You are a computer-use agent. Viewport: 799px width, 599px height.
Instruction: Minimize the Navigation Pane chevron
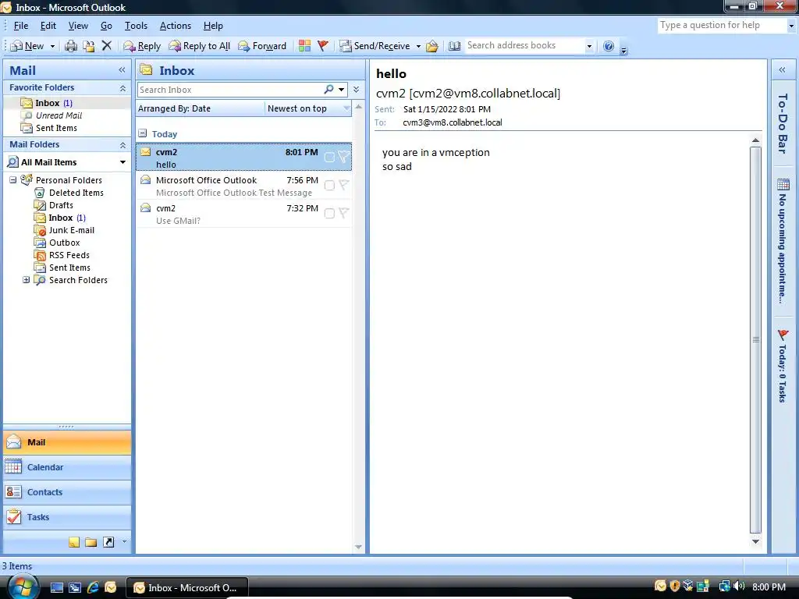[122, 69]
